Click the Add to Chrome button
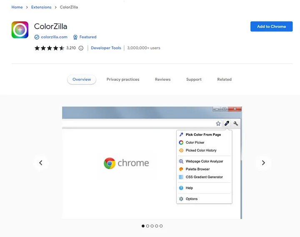This screenshot has width=300, height=237. pos(271,26)
